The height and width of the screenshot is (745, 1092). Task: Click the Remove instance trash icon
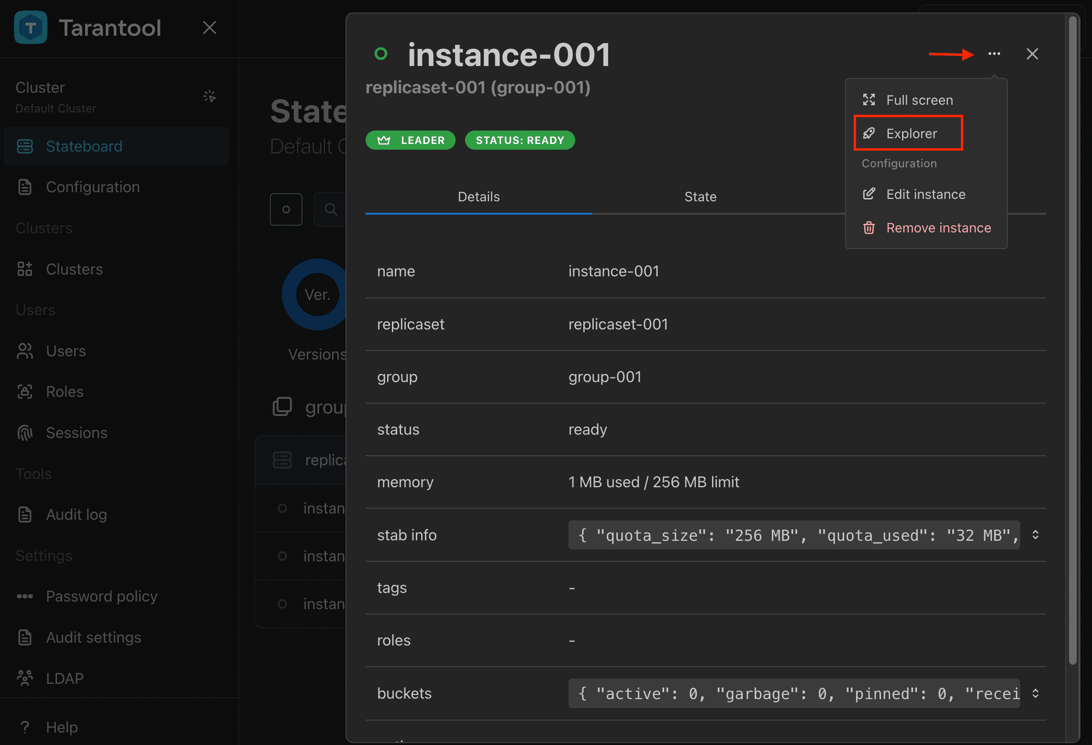coord(869,228)
